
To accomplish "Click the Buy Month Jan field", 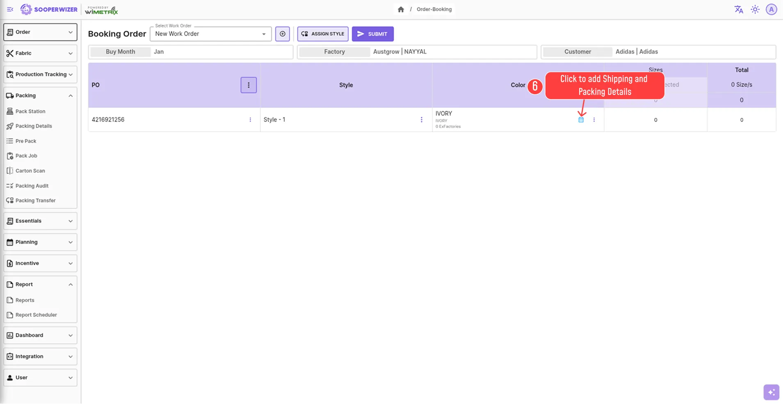I will pos(159,52).
